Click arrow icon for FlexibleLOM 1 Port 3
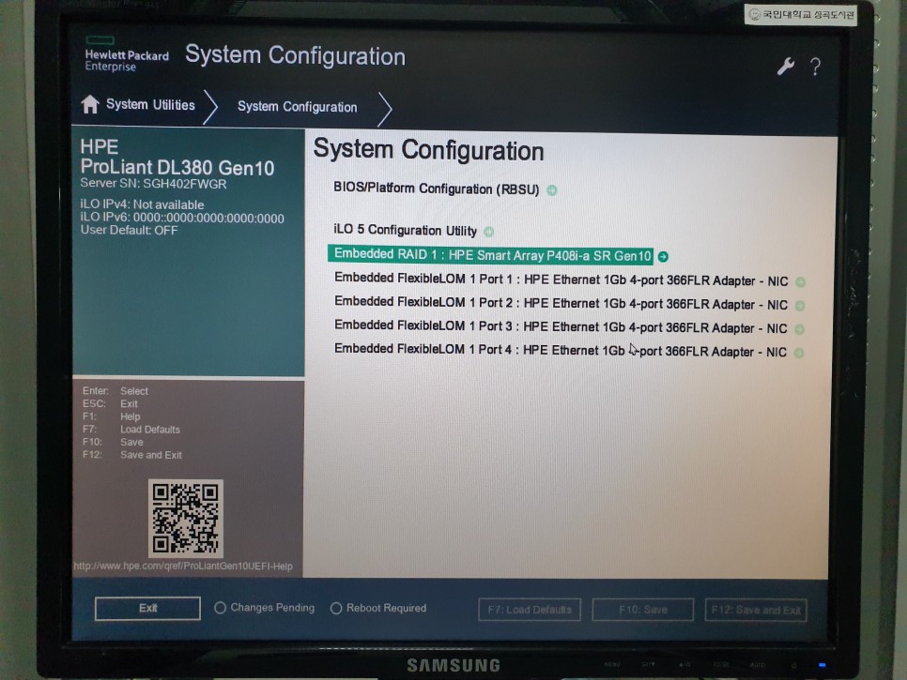Viewport: 907px width, 680px height. (x=799, y=329)
